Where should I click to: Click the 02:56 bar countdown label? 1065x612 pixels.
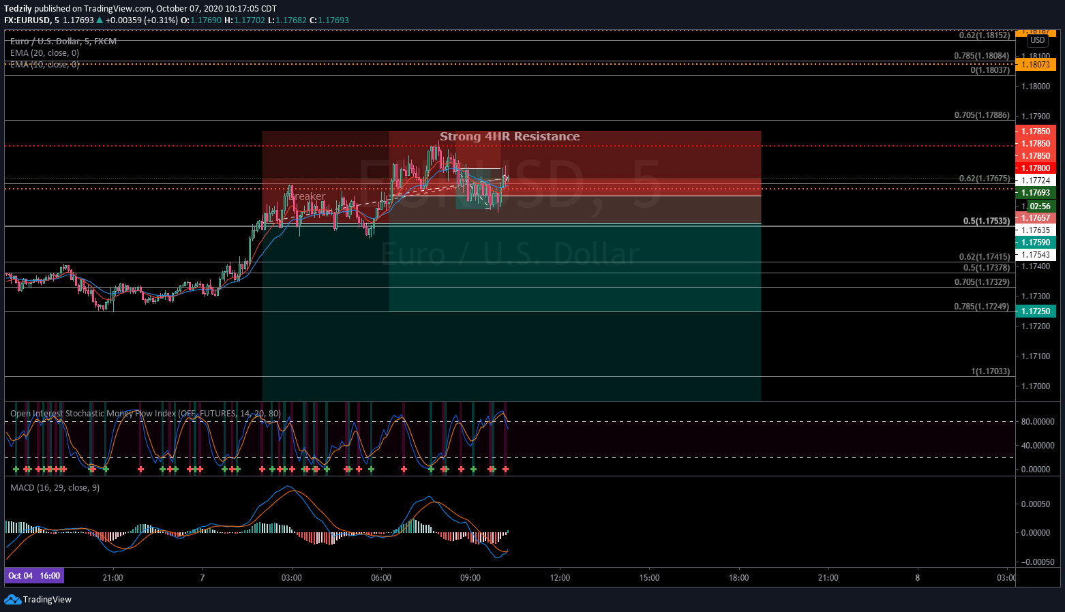[1040, 206]
